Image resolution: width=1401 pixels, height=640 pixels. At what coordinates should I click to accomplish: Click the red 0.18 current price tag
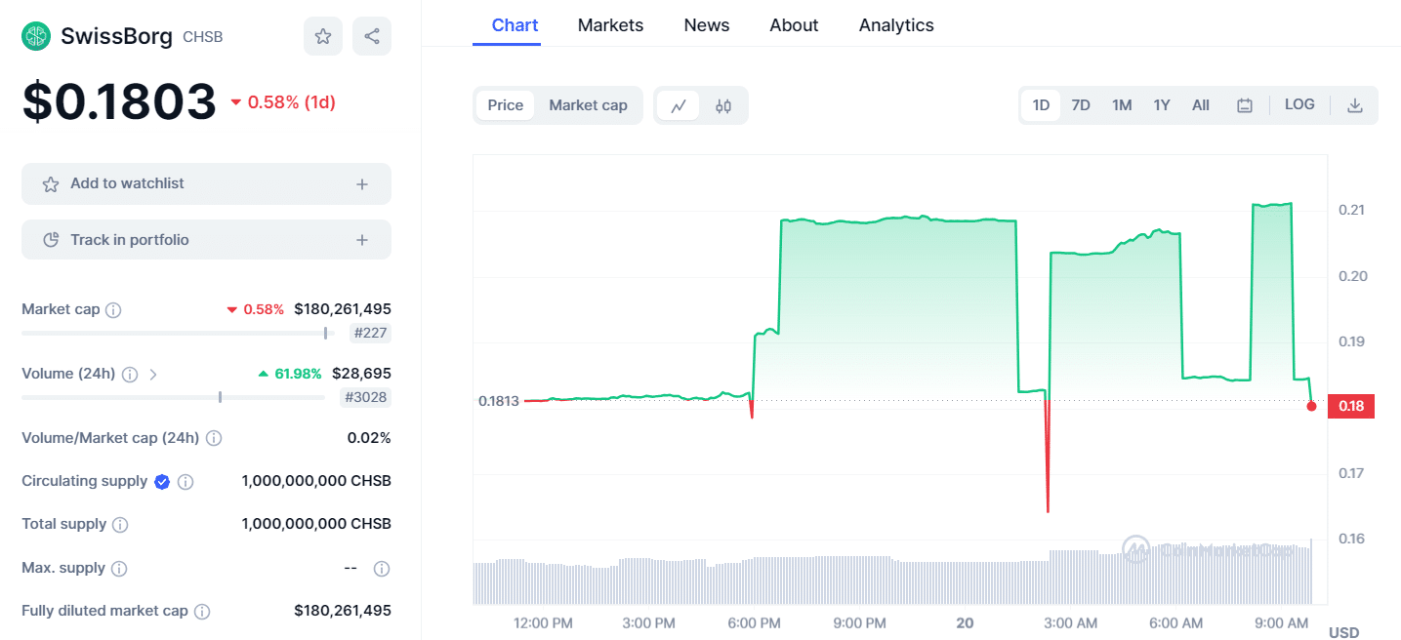click(x=1351, y=406)
